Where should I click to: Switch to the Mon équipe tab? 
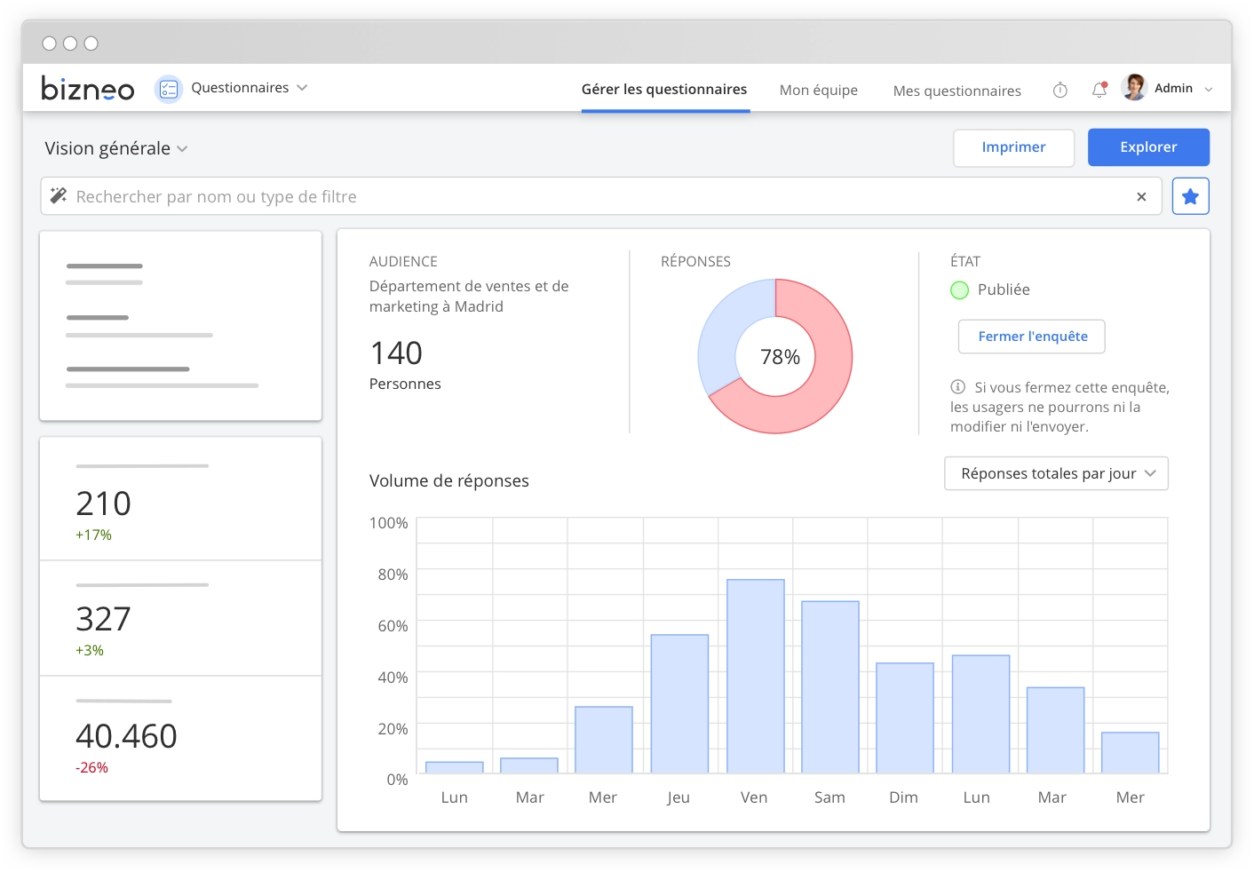point(819,91)
